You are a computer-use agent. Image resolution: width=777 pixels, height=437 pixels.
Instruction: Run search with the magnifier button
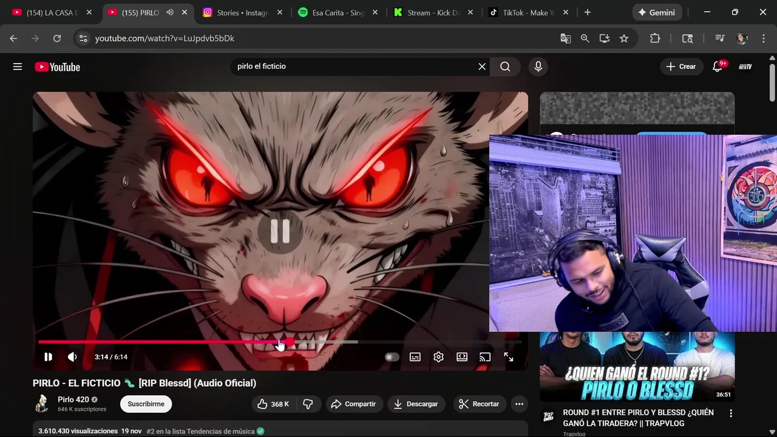(505, 67)
